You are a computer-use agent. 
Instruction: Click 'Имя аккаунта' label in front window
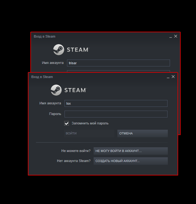pyautogui.click(x=50, y=103)
